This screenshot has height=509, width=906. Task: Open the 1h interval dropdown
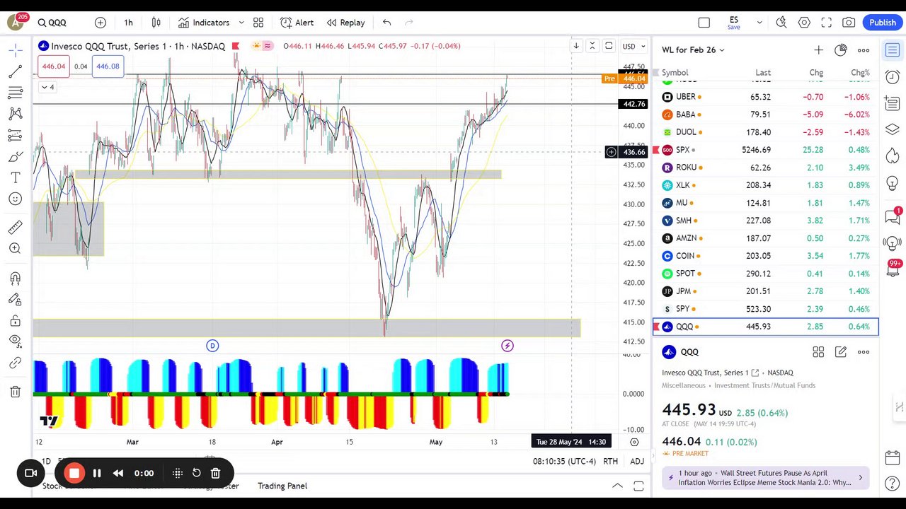(x=128, y=23)
